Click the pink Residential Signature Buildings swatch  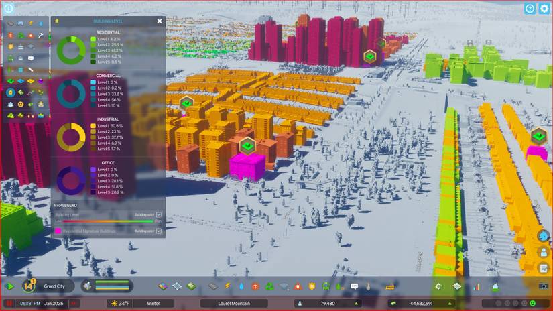58,231
